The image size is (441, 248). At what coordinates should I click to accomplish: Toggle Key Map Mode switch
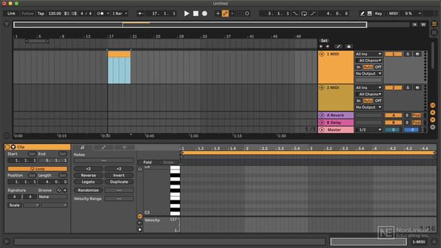(378, 14)
